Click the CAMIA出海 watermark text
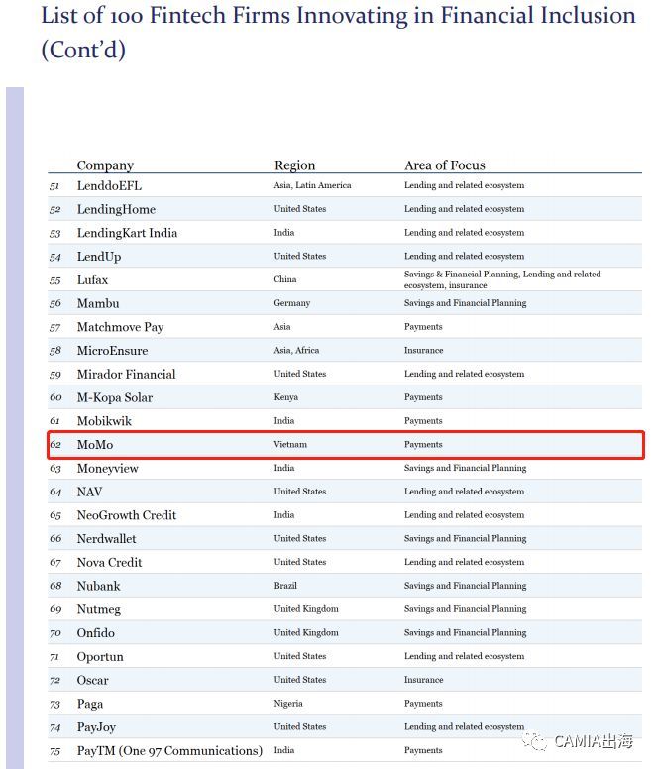This screenshot has width=653, height=769. (x=594, y=741)
